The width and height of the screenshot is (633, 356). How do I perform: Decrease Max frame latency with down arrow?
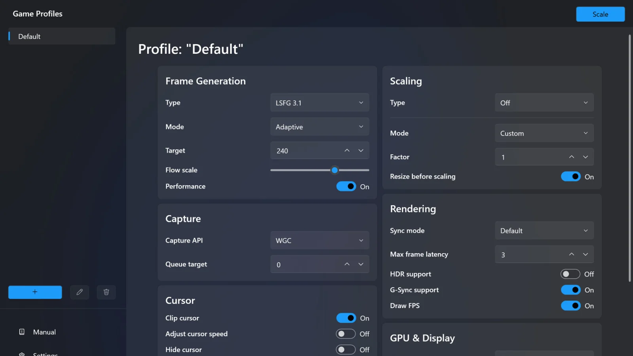pos(586,254)
